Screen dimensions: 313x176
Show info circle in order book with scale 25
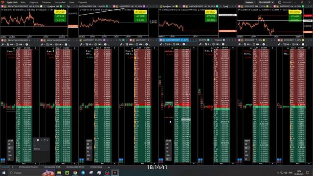click(264, 44)
